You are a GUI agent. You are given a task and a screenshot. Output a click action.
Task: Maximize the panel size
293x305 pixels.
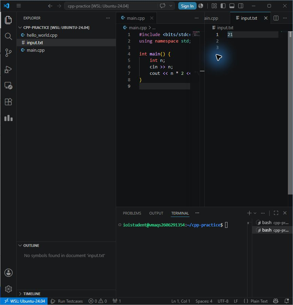click(276, 213)
